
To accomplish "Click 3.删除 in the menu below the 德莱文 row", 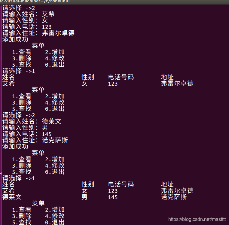I will (22, 216).
